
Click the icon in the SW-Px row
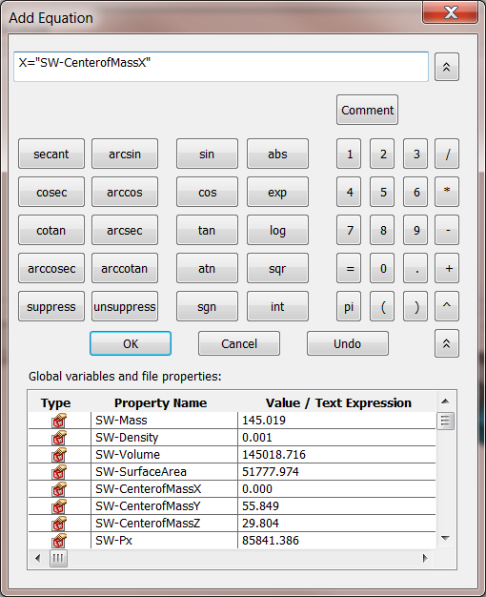59,541
